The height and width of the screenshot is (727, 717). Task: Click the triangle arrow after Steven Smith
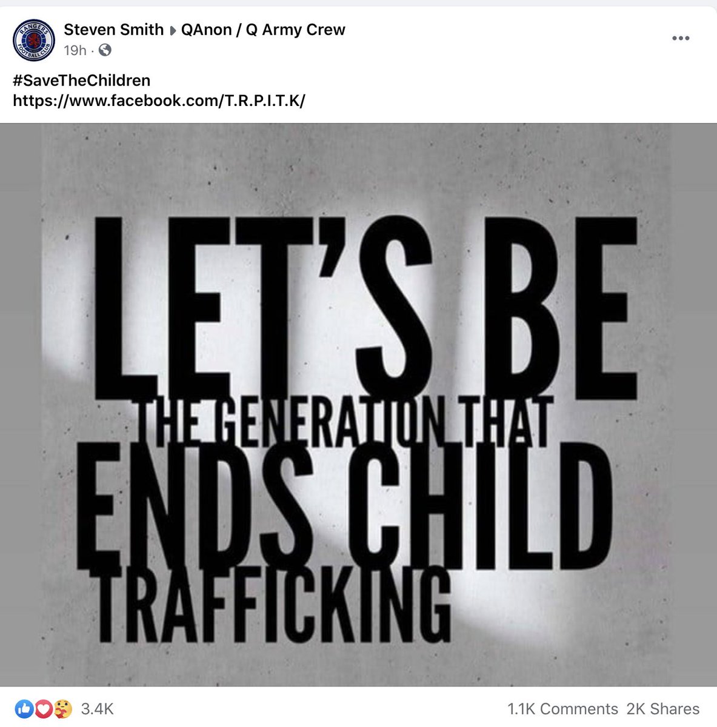point(172,30)
